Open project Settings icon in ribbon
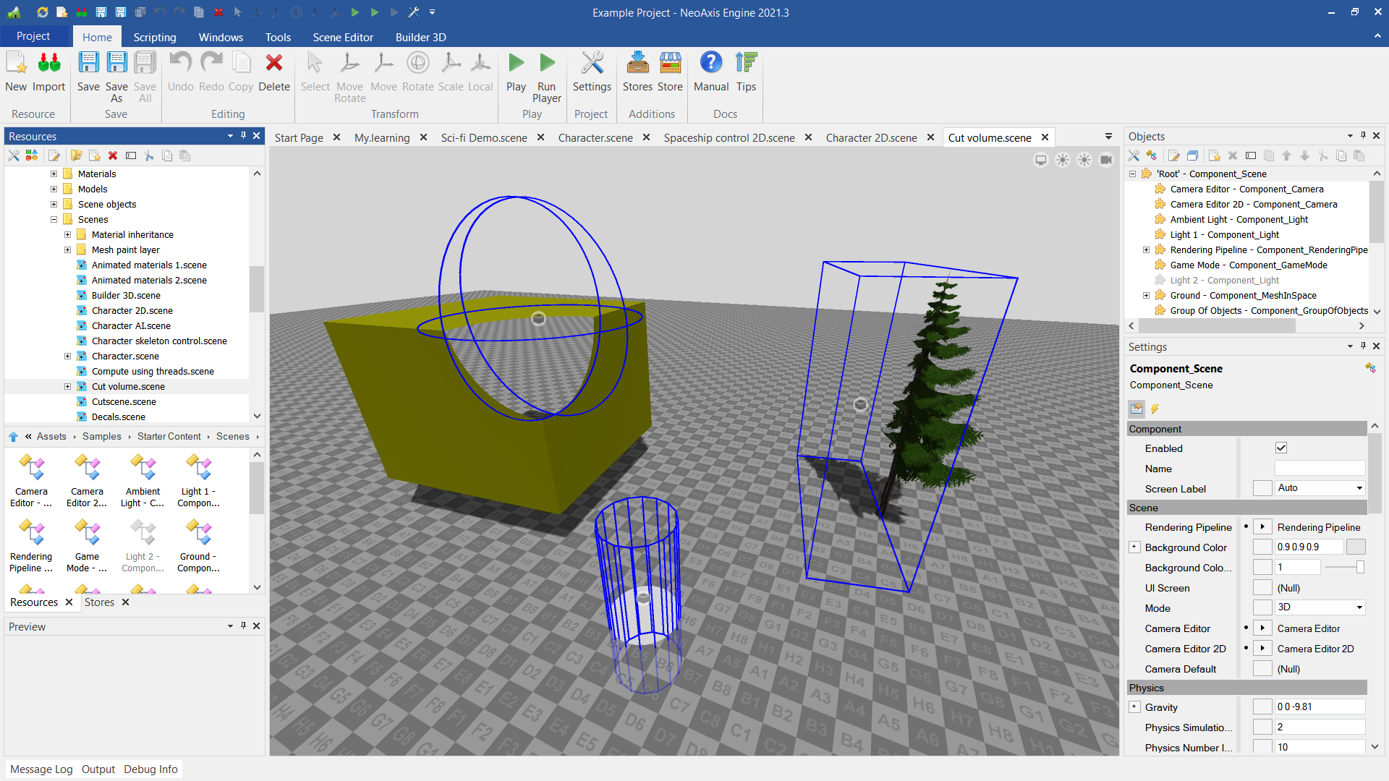Screen dimensions: 1389x781 point(592,64)
